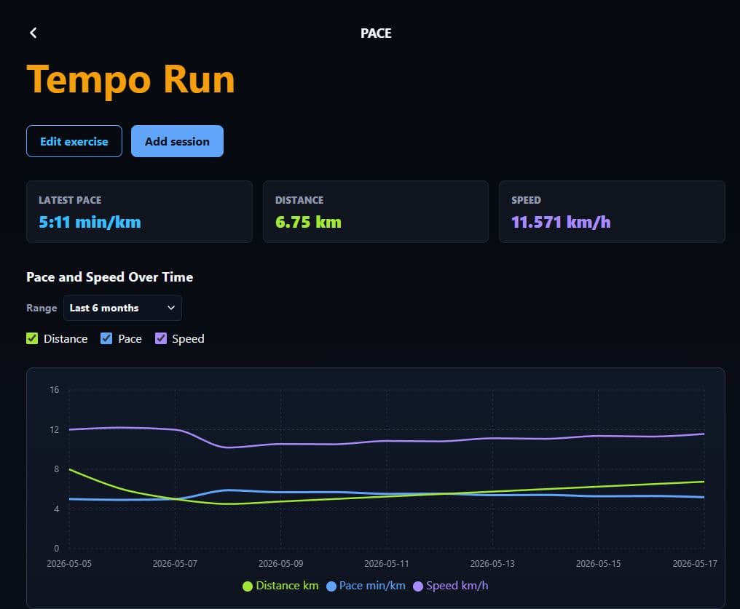Viewport: 740px width, 609px height.
Task: Click the Speed km/h legend dot
Action: [417, 586]
